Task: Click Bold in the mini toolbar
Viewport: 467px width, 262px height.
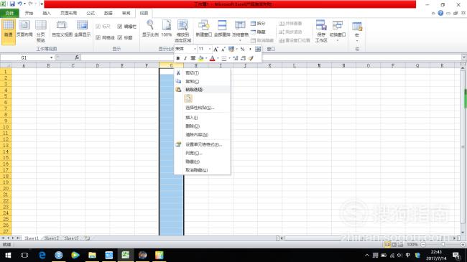Action: coord(177,58)
